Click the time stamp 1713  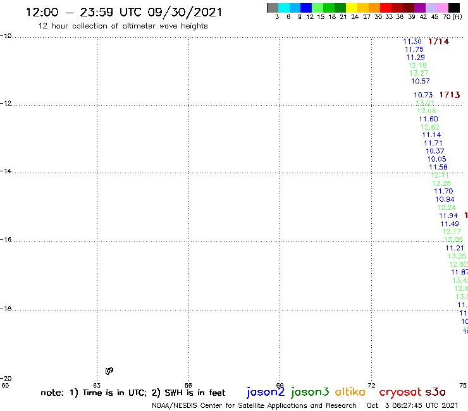(450, 95)
